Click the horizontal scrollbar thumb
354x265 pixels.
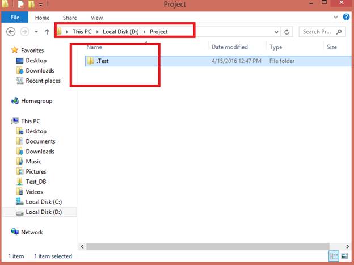pyautogui.click(x=208, y=246)
